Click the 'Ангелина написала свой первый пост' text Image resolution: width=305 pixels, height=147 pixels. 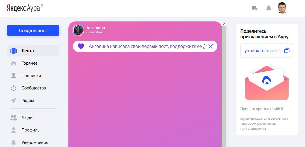point(147,46)
